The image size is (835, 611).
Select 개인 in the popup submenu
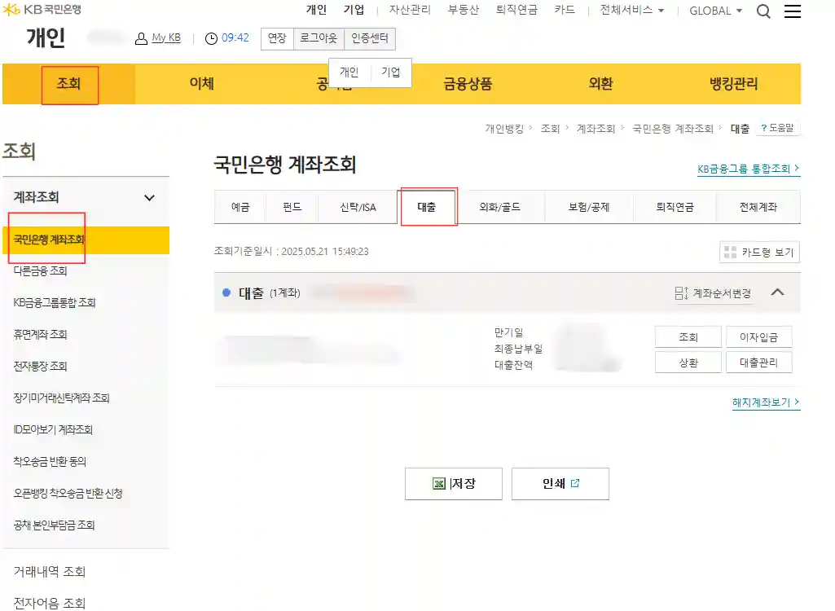point(349,72)
